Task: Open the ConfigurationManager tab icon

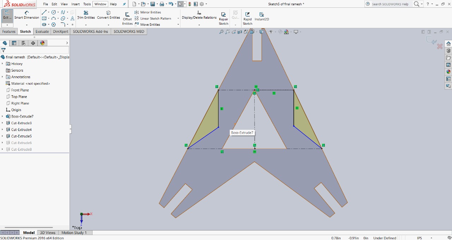Action: tap(24, 43)
